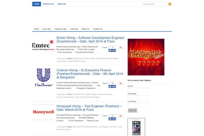
Task: Open the iPhone advertisement image
Action: (x=136, y=127)
